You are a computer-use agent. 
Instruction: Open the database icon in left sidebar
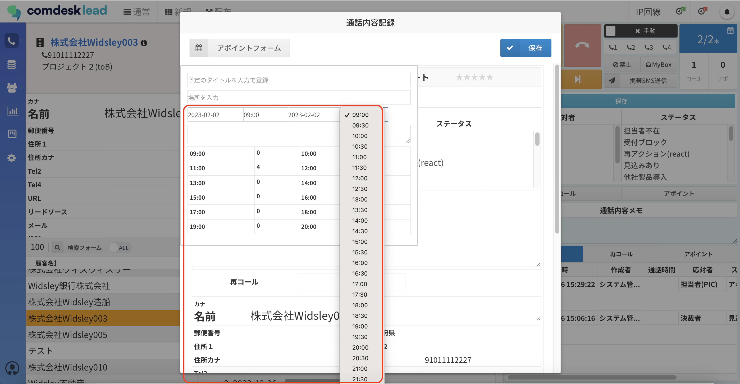coord(11,64)
